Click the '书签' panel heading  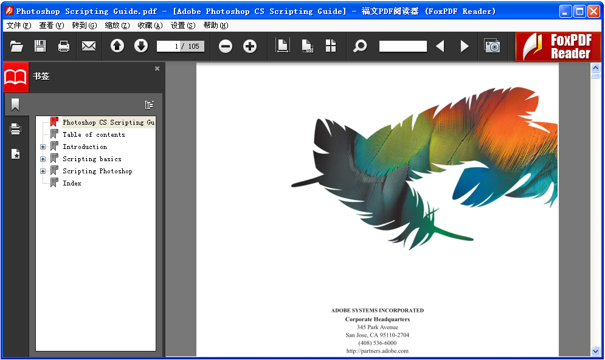(41, 77)
